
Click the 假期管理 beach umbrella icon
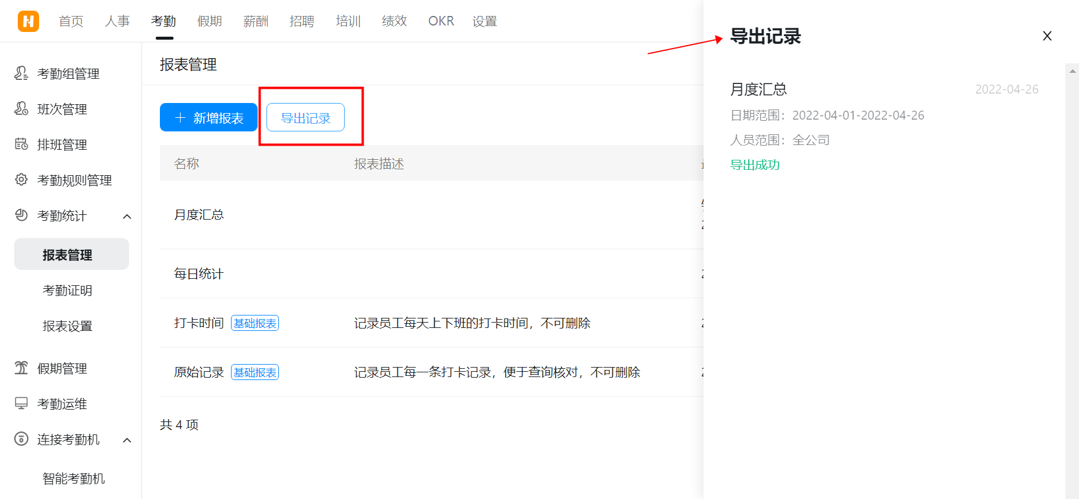(x=21, y=368)
